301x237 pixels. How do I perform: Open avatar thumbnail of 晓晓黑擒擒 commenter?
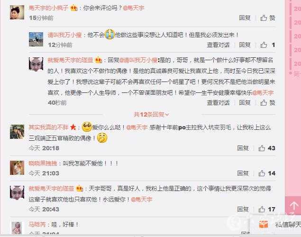tap(17, 168)
